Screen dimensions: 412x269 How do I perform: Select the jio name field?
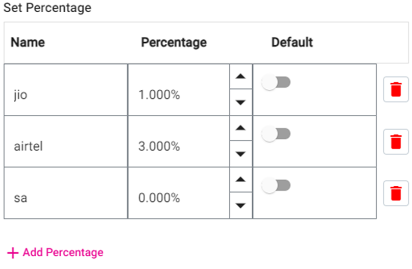tap(65, 95)
